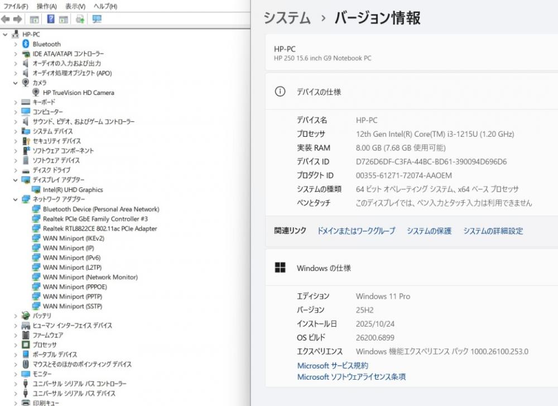Select WAN Miniport (SSTP)
Image resolution: width=558 pixels, height=406 pixels.
[73, 306]
